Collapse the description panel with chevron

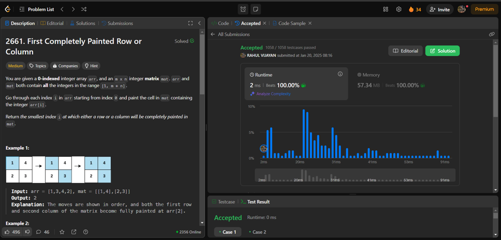(x=199, y=23)
